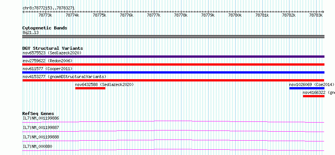Click the 78782k ruler tick label

pos(289,15)
